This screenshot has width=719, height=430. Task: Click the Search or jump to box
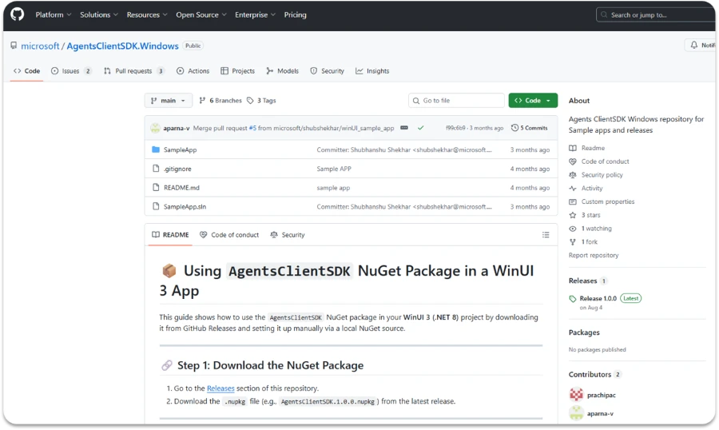coord(653,14)
